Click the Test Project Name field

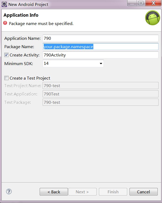point(100,86)
